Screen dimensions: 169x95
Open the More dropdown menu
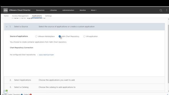pyautogui.click(x=94, y=10)
